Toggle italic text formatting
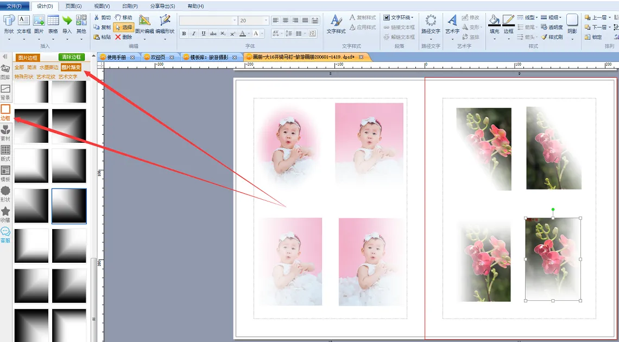The image size is (619, 342). pyautogui.click(x=194, y=34)
